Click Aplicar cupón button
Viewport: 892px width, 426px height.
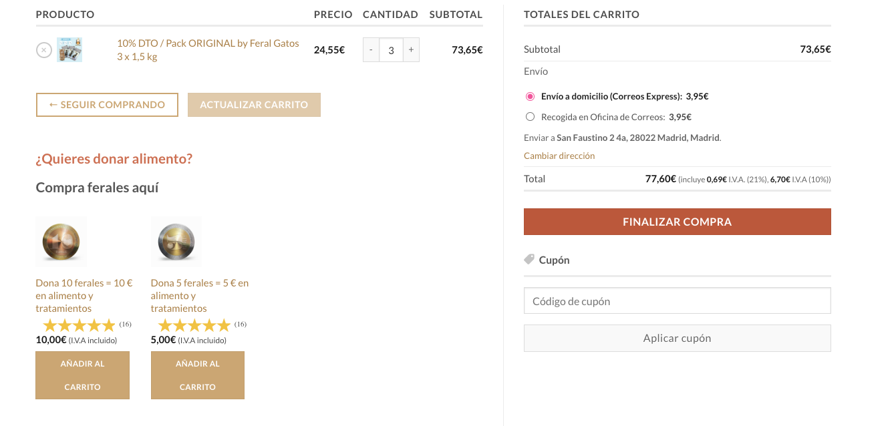678,339
